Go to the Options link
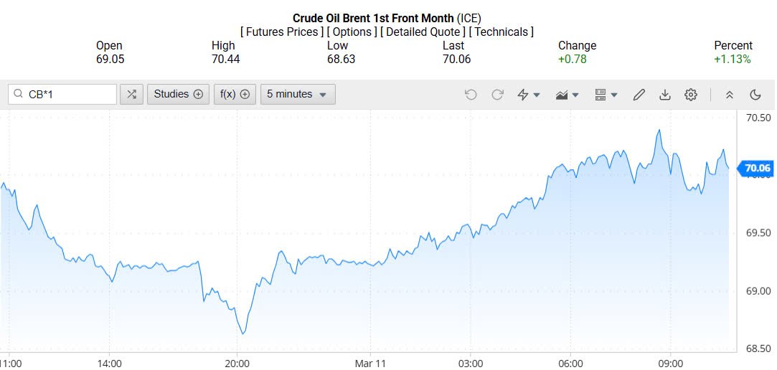 coord(352,32)
